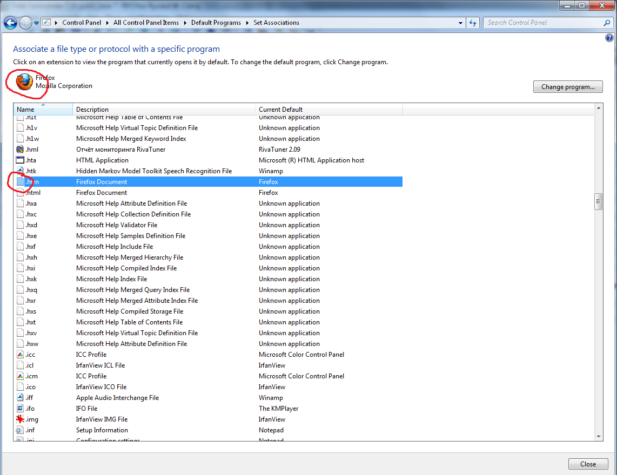The height and width of the screenshot is (475, 617).
Task: Click the .ifo KMPlayer file icon
Action: tap(20, 409)
